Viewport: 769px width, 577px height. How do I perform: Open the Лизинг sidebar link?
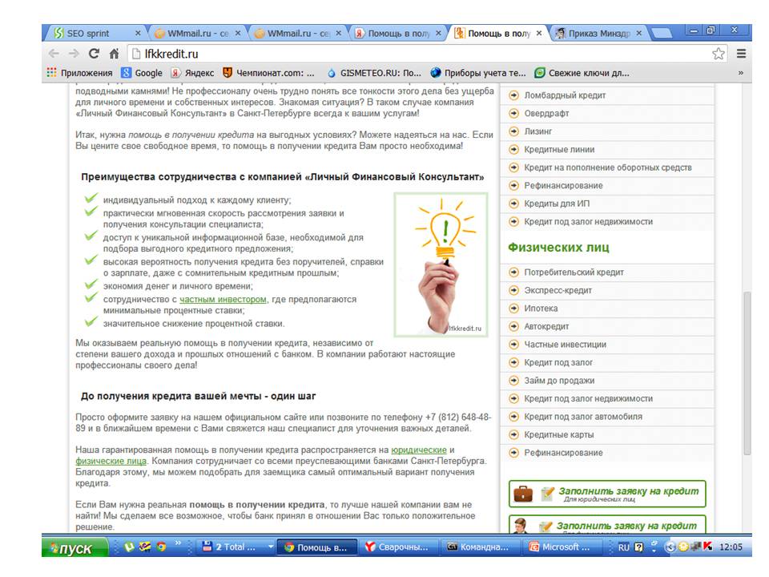[x=538, y=131]
